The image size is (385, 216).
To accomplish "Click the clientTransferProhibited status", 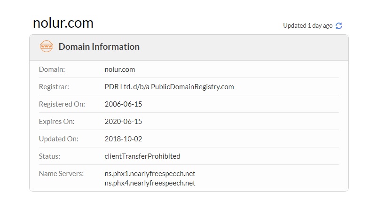I will click(142, 156).
